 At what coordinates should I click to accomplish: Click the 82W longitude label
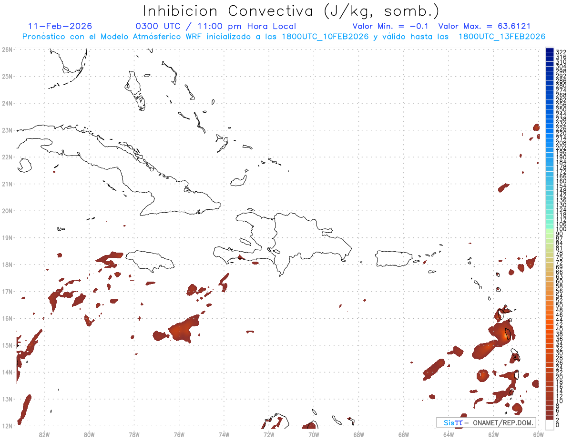[44, 434]
